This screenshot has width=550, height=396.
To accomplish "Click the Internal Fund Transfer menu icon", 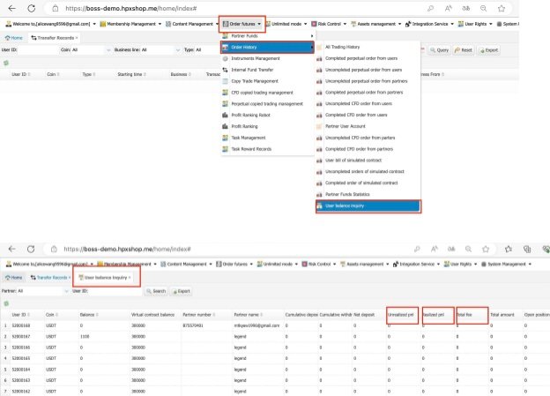I will [225, 69].
